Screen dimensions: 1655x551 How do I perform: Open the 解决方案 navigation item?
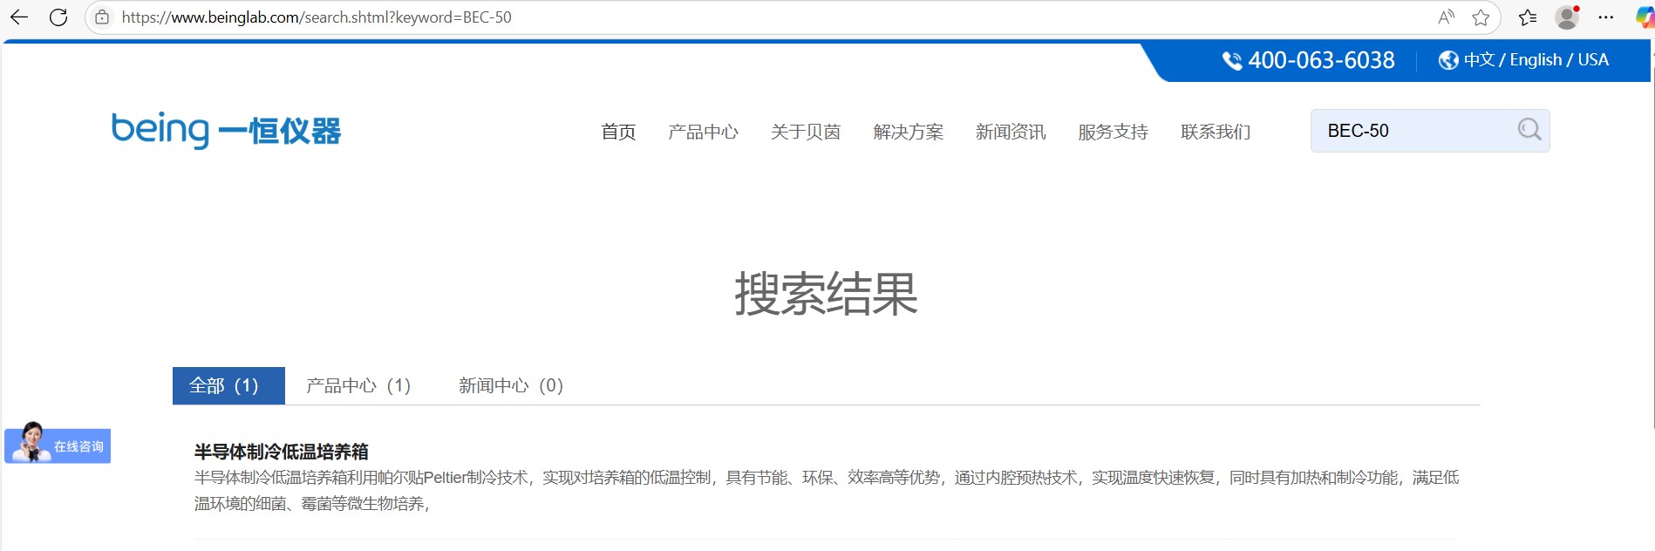click(x=908, y=132)
